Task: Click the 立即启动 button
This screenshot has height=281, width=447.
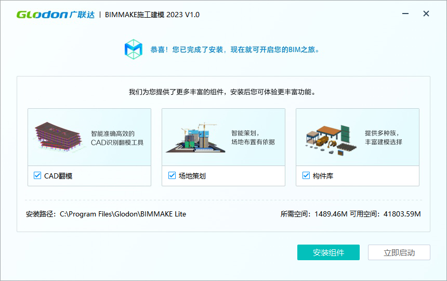Action: (399, 252)
